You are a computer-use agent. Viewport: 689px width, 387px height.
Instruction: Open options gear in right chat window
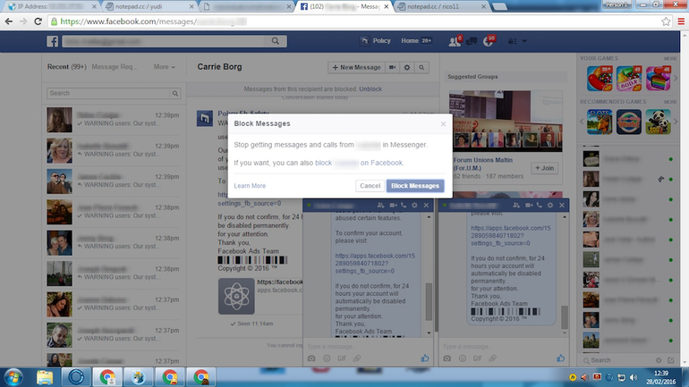pyautogui.click(x=550, y=205)
